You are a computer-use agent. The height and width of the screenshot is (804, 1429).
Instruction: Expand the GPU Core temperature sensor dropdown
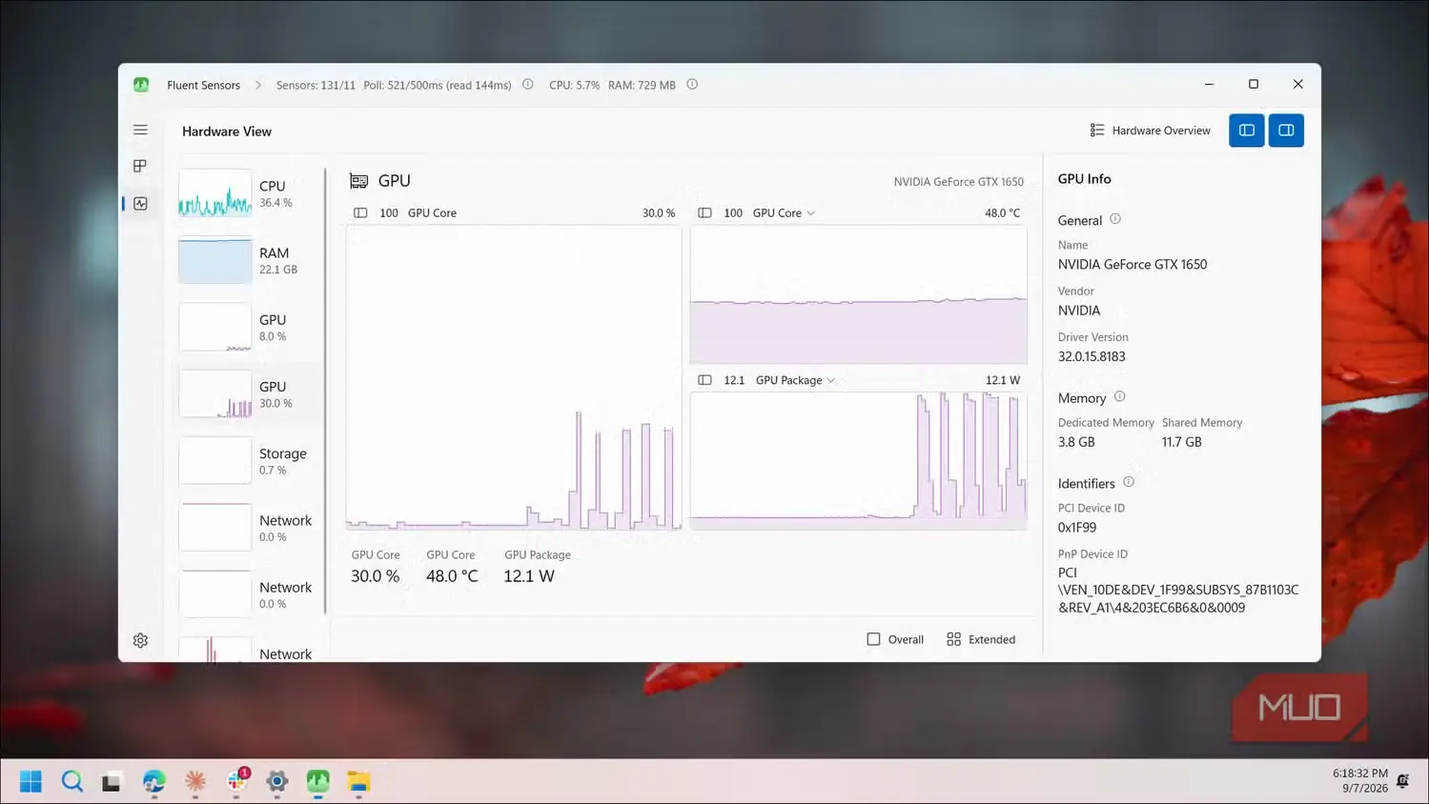point(784,213)
